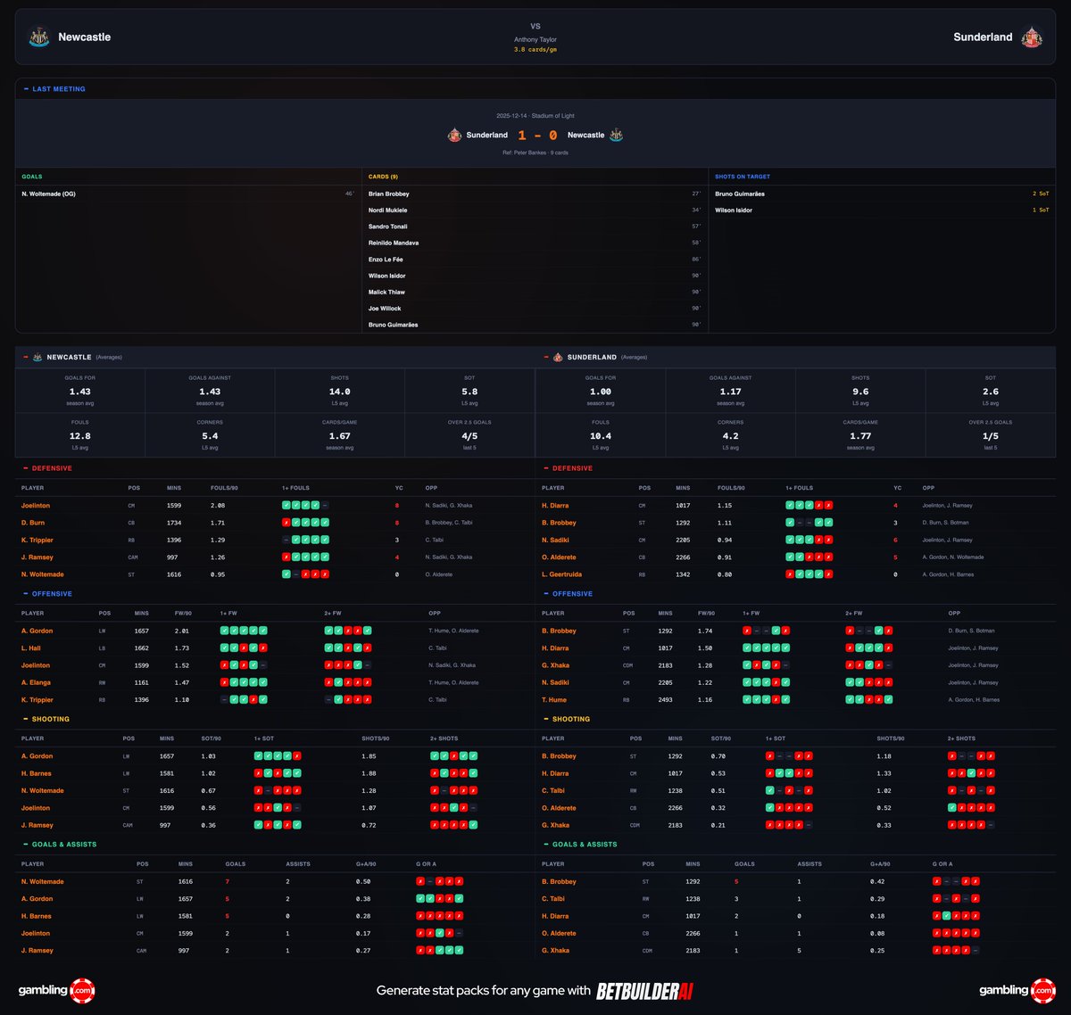Click L. Hall in Newcastle's Offensive table
The image size is (1071, 1015).
click(31, 648)
